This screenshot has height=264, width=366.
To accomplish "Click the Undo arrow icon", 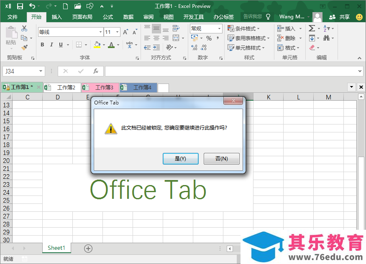I will point(32,6).
